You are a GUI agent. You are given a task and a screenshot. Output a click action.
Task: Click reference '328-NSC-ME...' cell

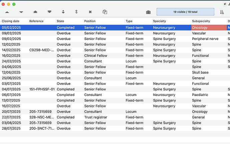coord(42,117)
